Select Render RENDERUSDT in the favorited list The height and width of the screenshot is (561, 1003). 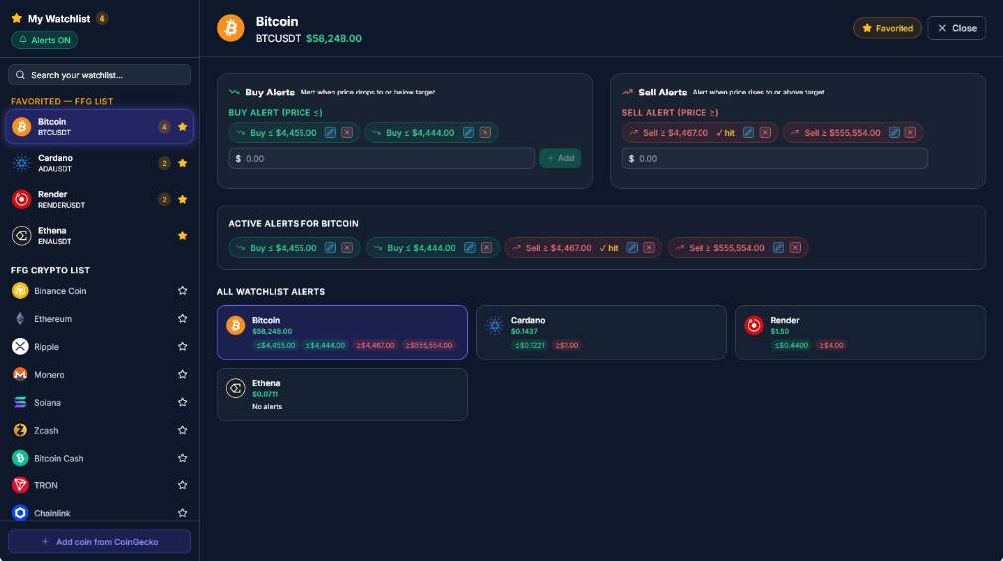click(x=100, y=200)
